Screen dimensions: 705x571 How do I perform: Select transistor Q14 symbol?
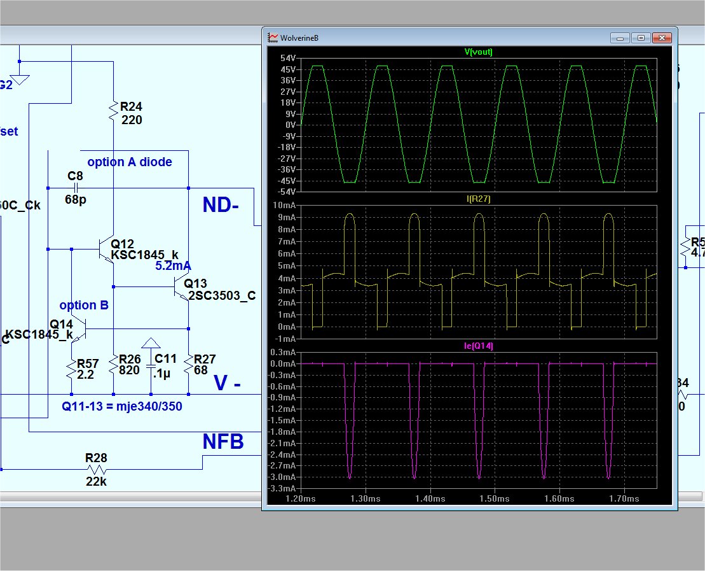pos(79,329)
